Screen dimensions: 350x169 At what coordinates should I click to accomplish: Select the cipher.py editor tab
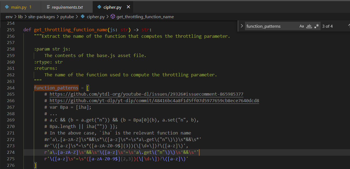[x=112, y=7]
